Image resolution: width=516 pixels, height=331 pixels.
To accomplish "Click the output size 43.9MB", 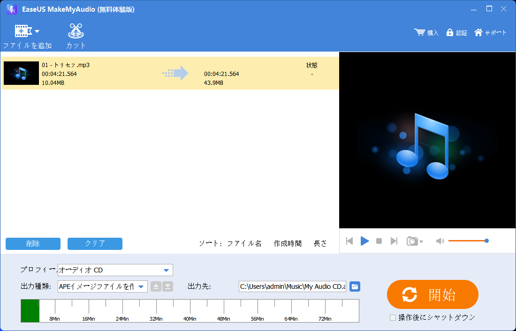I will click(x=213, y=83).
